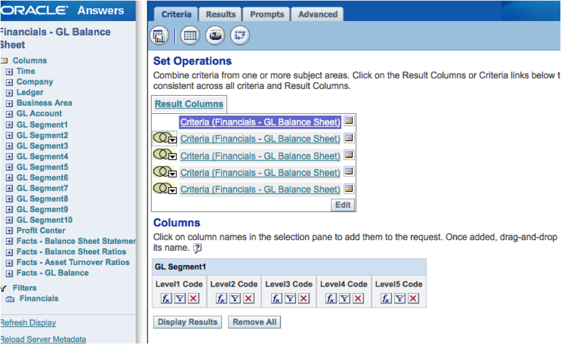The width and height of the screenshot is (561, 344).
Task: Click options icon beside fifth Criteria link
Action: (x=349, y=188)
